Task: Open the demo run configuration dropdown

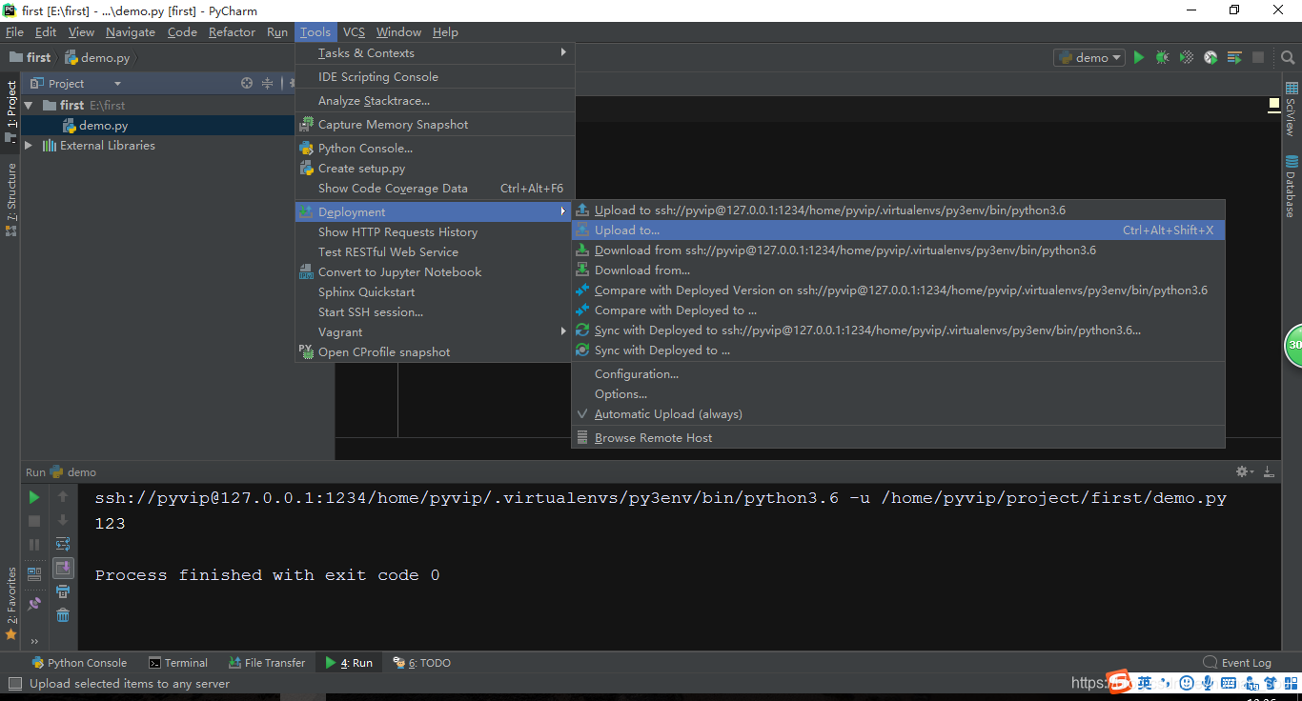Action: coord(1089,58)
